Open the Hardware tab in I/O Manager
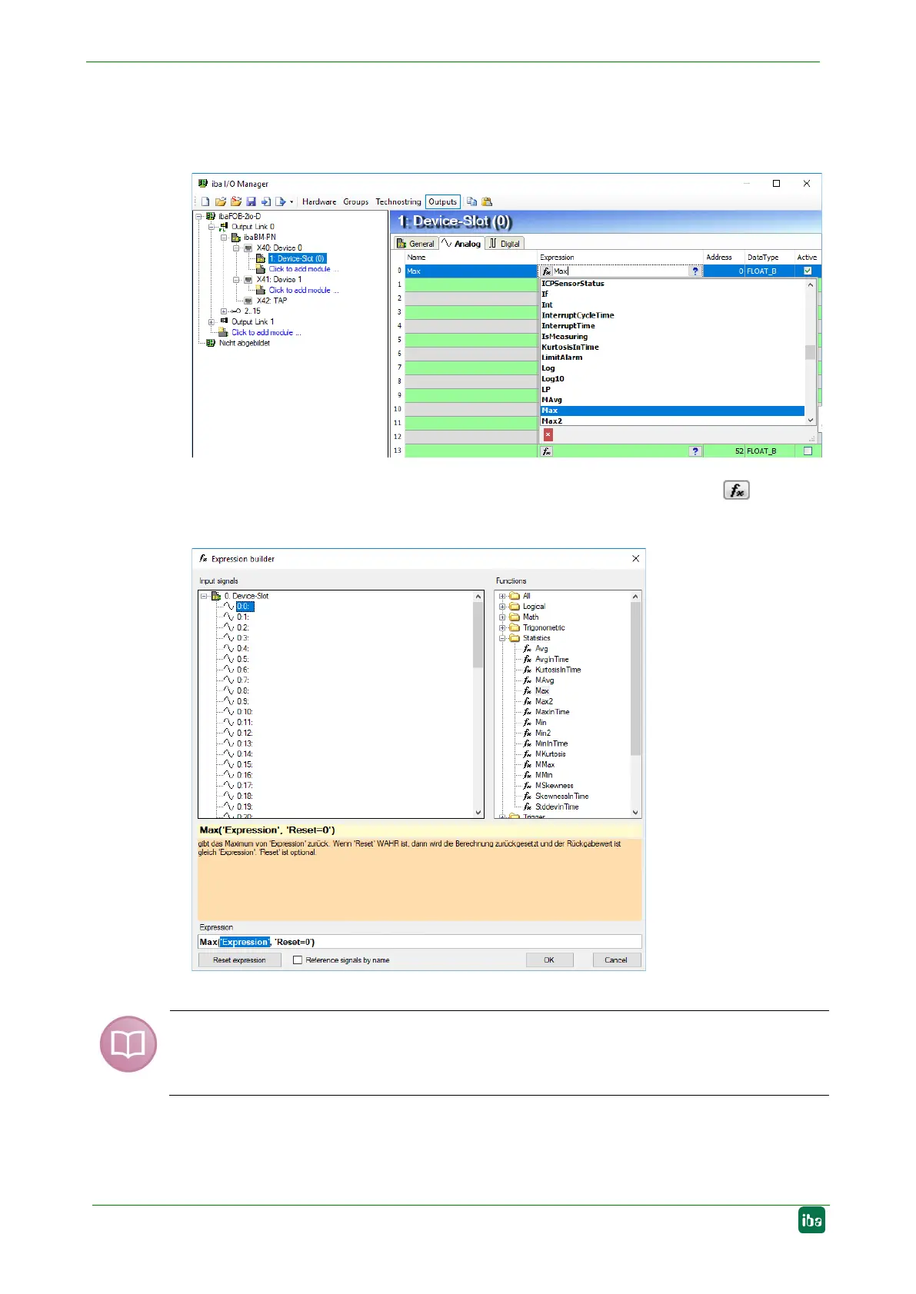The image size is (916, 1294). pyautogui.click(x=319, y=201)
